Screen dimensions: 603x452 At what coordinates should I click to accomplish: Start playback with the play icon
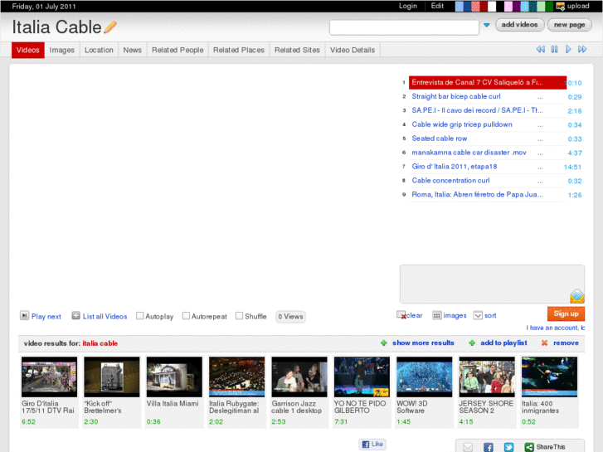[x=568, y=49]
